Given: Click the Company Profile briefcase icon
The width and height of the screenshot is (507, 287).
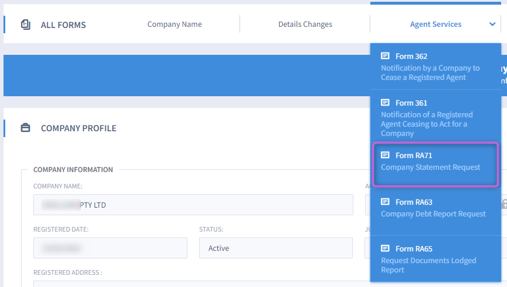Looking at the screenshot, I should coord(26,128).
